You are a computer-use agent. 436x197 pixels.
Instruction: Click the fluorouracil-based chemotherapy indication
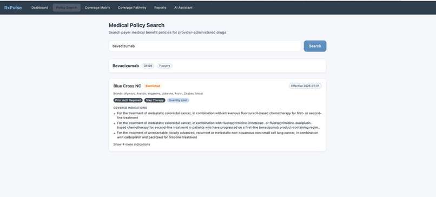tap(219, 115)
